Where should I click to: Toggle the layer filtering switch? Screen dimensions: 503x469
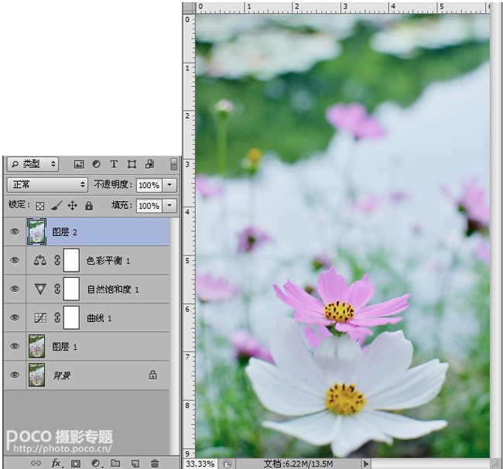pos(173,164)
